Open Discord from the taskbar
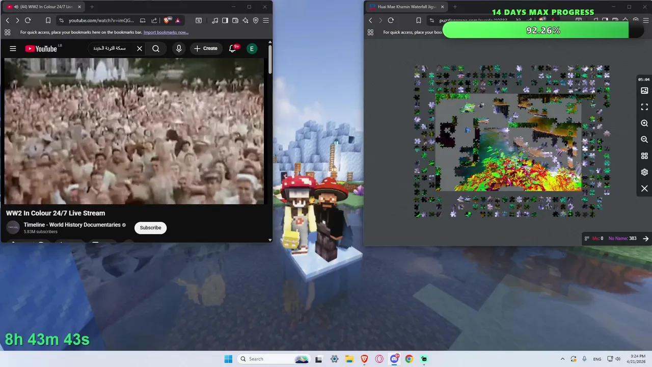 pyautogui.click(x=394, y=359)
